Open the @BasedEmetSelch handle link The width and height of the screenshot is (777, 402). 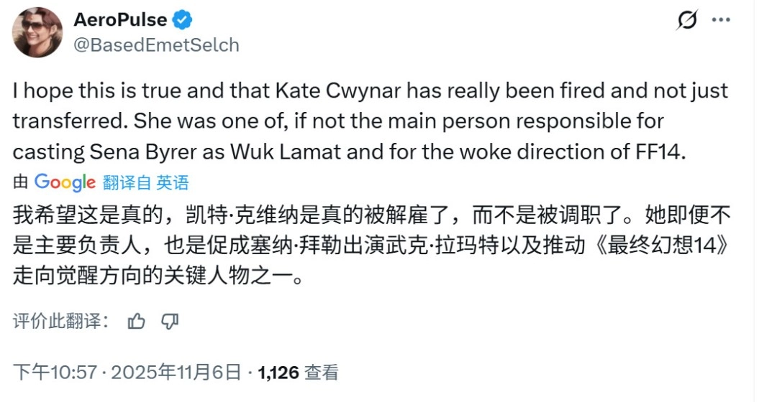[156, 45]
